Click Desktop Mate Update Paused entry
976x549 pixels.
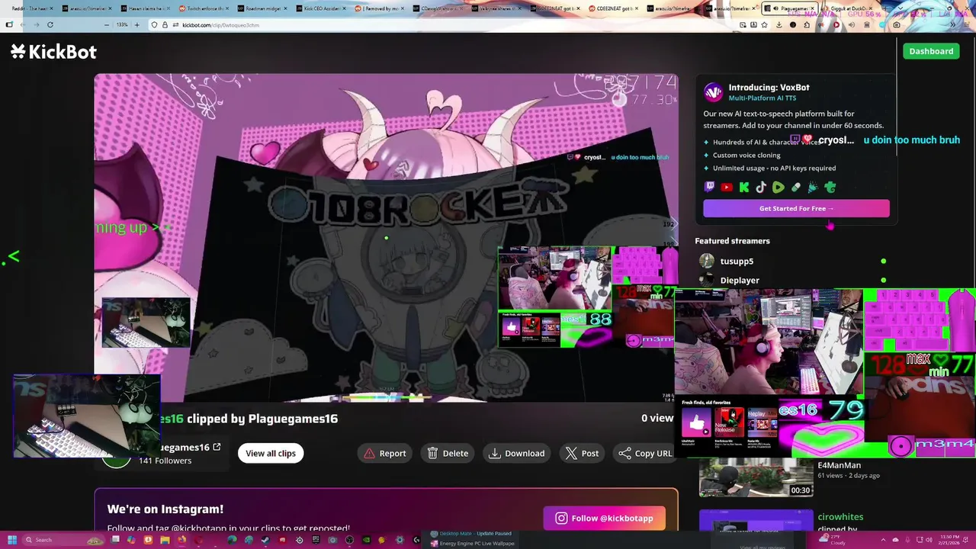click(x=471, y=534)
